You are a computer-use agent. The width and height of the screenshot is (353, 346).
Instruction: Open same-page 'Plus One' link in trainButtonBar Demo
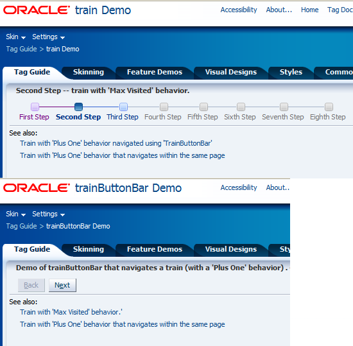pos(123,324)
